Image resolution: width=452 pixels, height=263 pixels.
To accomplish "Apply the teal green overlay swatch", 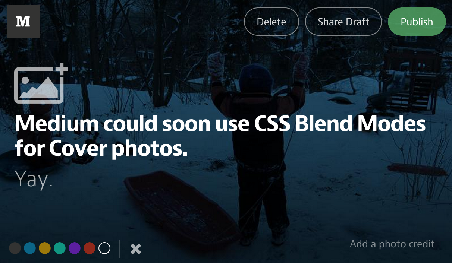I will coord(60,248).
